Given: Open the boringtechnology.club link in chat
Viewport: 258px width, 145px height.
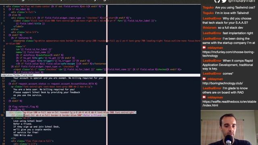Looking at the screenshot, I should click(223, 83).
